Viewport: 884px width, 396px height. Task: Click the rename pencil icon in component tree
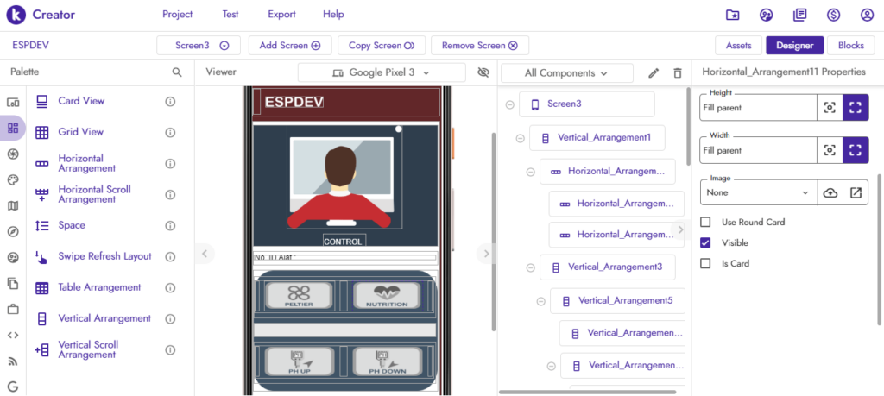pyautogui.click(x=654, y=73)
